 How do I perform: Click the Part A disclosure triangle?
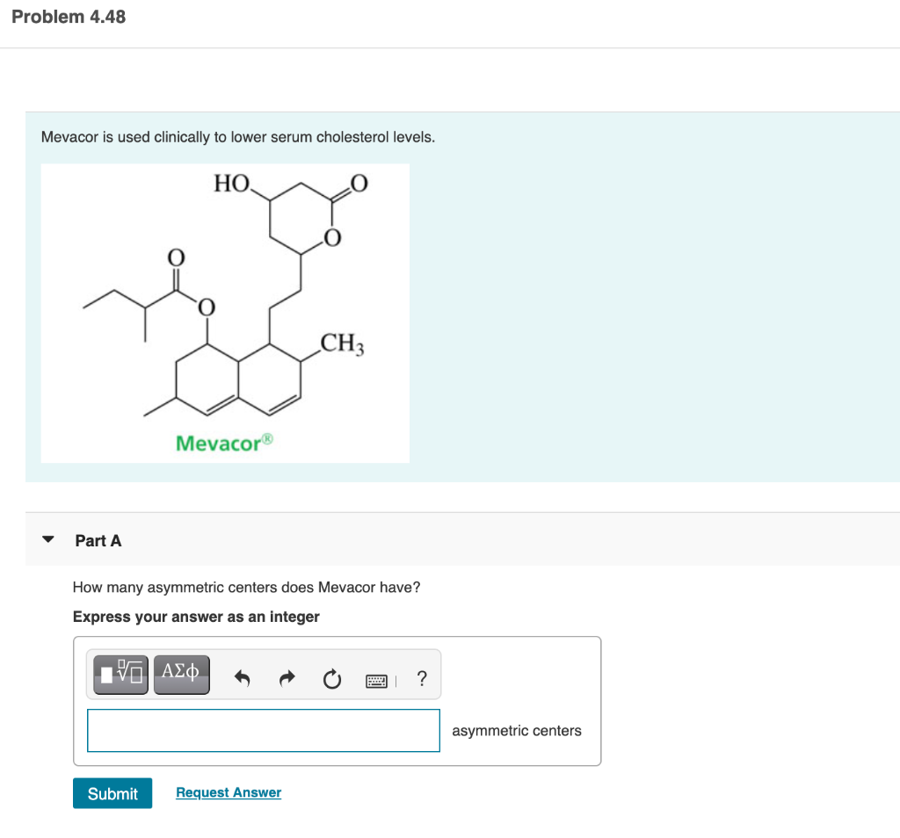click(47, 539)
